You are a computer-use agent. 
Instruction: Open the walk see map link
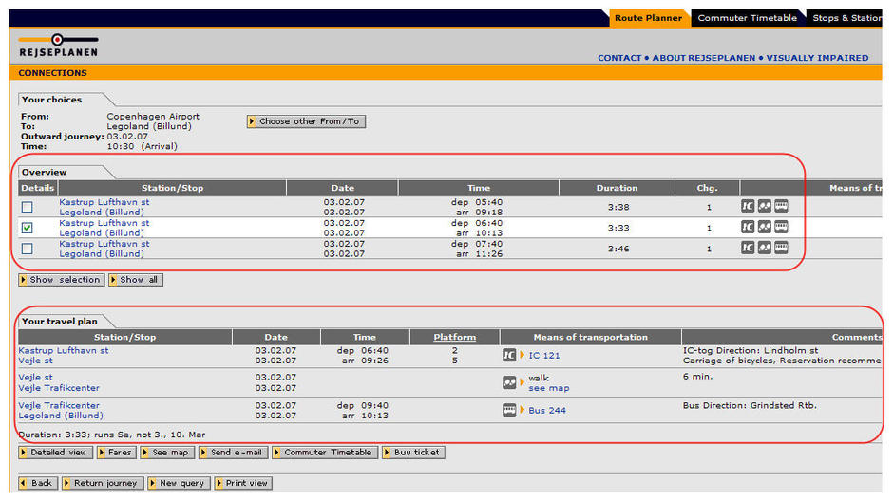coord(548,388)
